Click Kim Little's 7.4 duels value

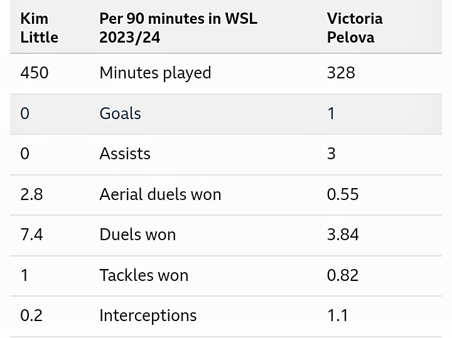[32, 235]
